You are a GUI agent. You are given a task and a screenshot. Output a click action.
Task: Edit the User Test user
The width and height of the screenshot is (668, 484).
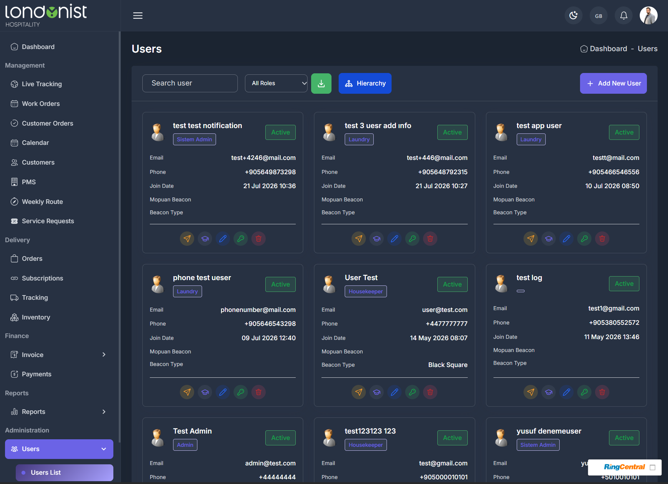tap(394, 392)
